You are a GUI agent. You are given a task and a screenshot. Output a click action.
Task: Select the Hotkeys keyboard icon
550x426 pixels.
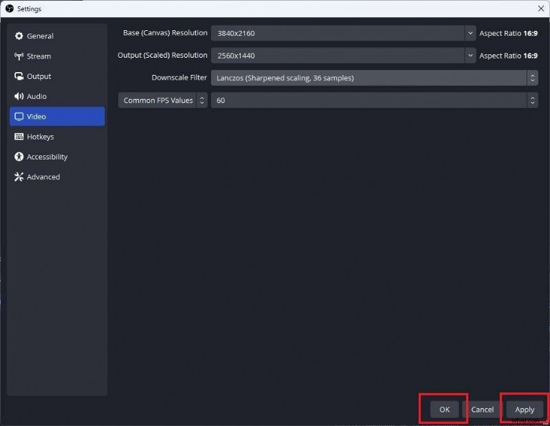click(18, 137)
